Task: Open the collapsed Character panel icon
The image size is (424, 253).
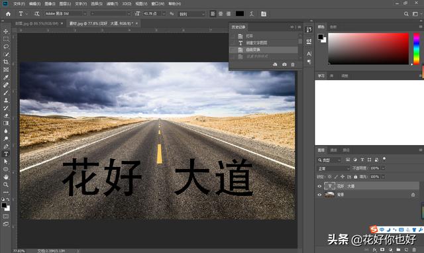Action: [x=309, y=54]
